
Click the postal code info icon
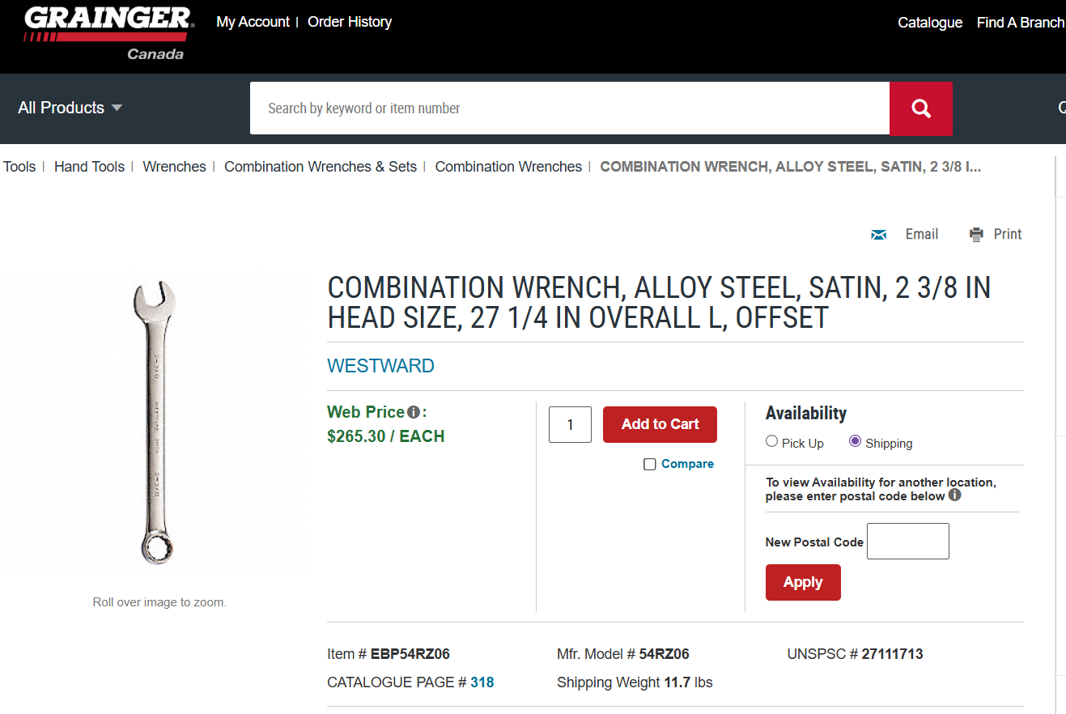(x=955, y=495)
